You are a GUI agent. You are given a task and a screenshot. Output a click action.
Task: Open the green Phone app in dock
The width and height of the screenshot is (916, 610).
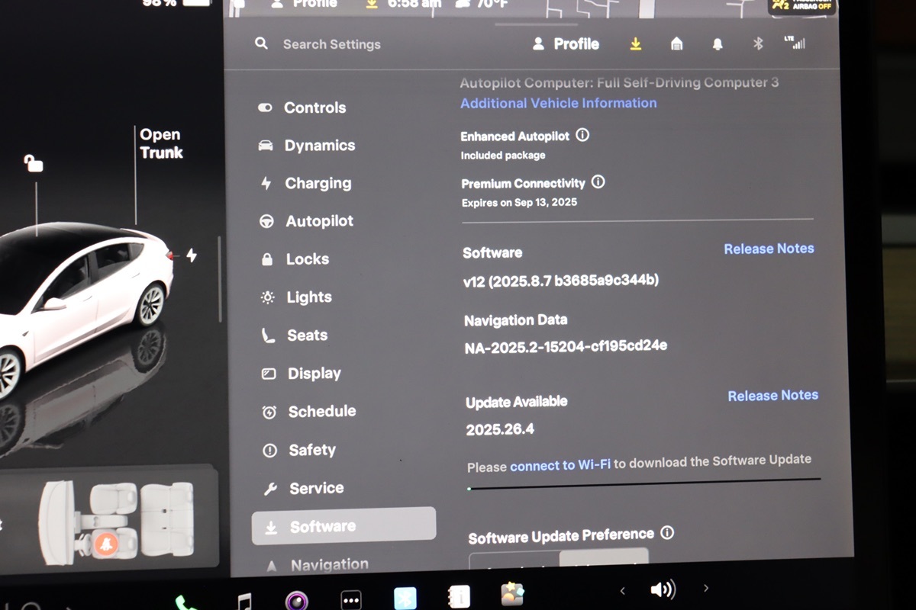tap(185, 604)
